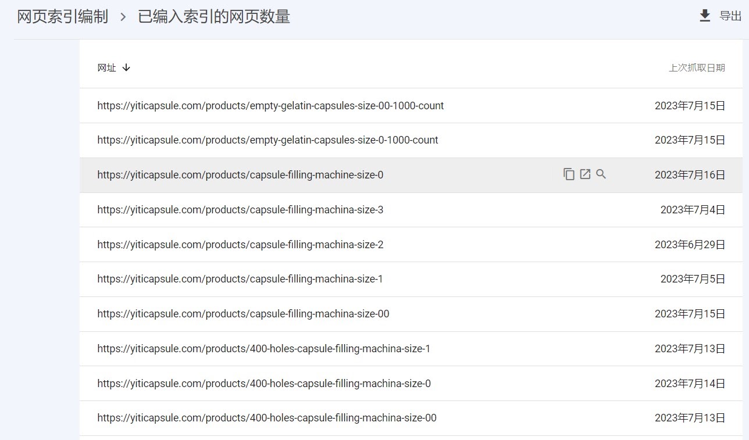Select the 400-holes-capsule-filling-machina-size-0 URL
Screen dimensions: 749x440
[x=264, y=384]
